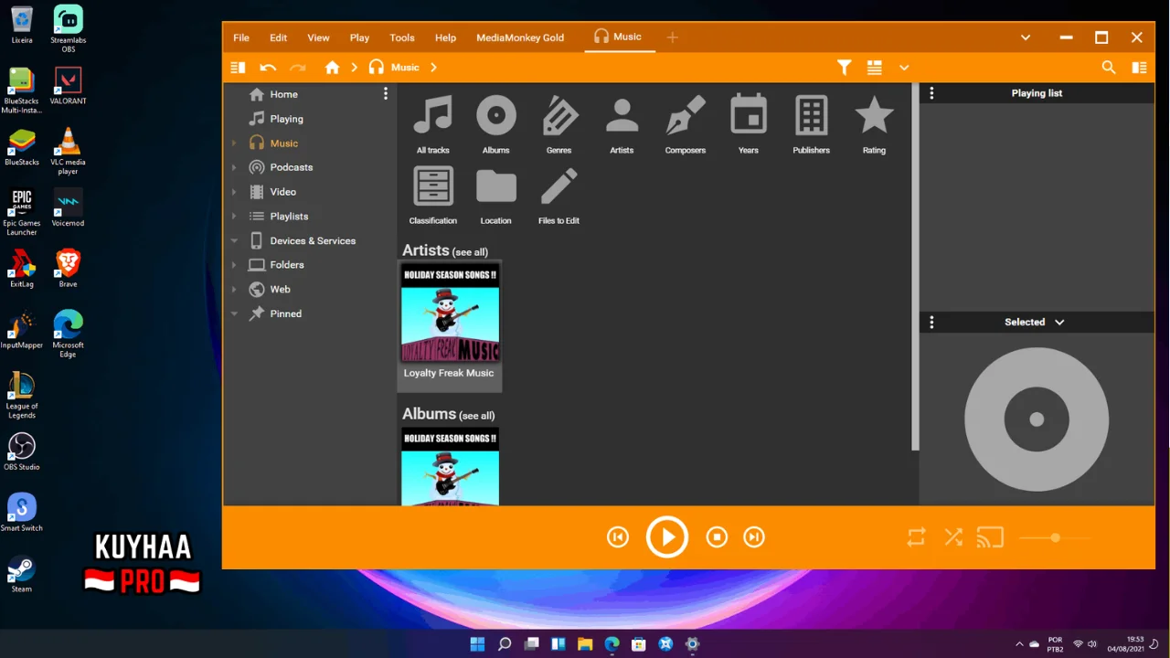Stop playback

pyautogui.click(x=717, y=537)
